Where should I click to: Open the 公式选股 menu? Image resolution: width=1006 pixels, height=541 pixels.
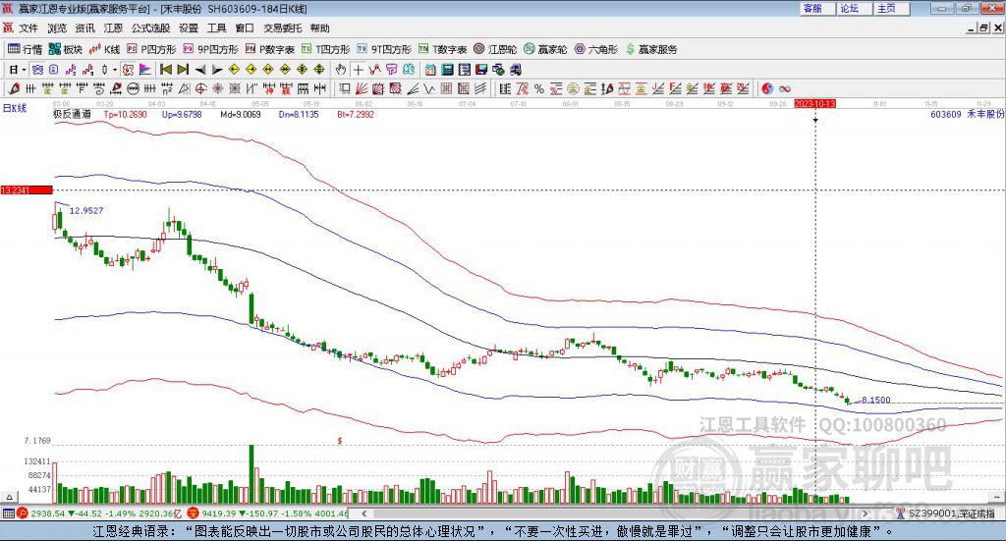coord(150,28)
